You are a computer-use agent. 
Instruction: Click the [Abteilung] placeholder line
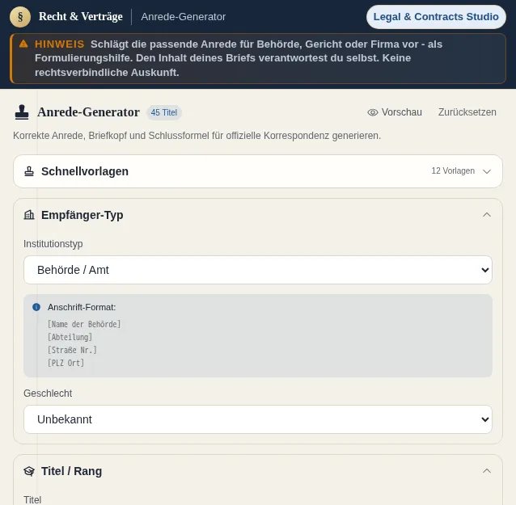click(x=70, y=337)
